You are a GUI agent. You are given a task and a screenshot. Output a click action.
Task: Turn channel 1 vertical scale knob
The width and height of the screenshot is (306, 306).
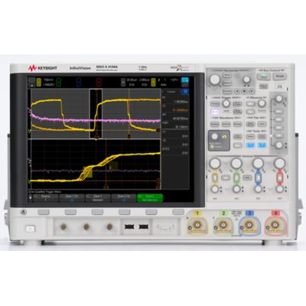click(215, 163)
